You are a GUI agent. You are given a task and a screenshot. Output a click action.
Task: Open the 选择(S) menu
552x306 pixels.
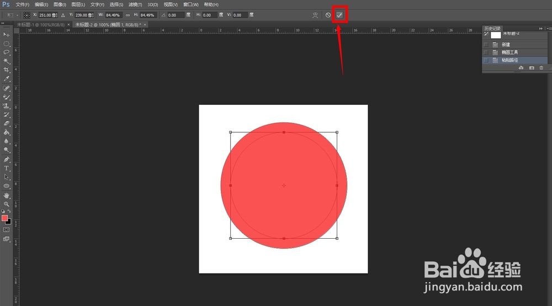pos(116,4)
